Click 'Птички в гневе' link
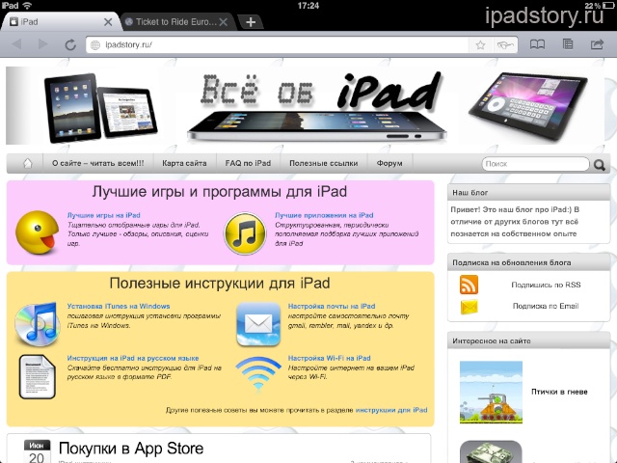The height and width of the screenshot is (463, 617). coord(559,392)
